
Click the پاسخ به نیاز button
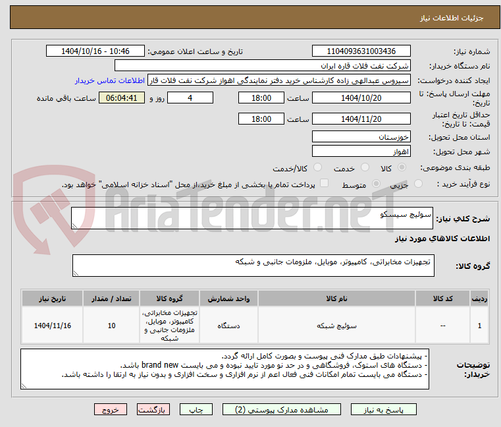pyautogui.click(x=383, y=409)
